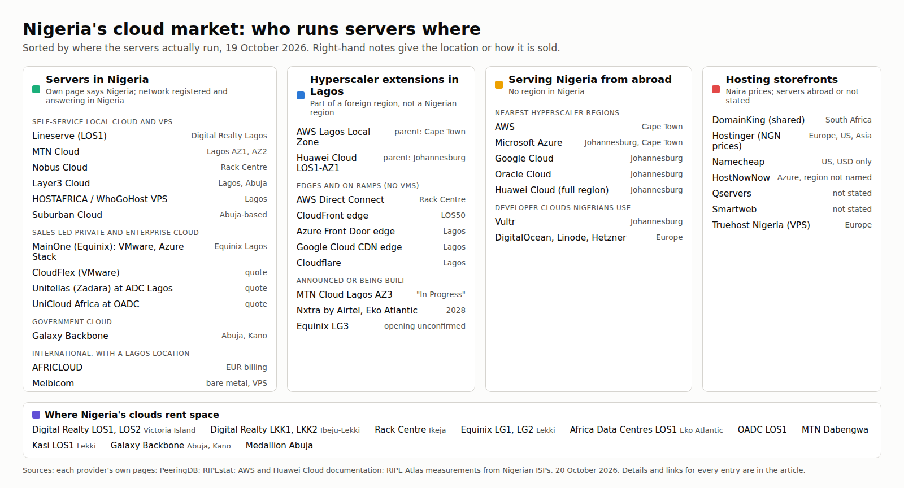Image resolution: width=904 pixels, height=488 pixels.
Task: Select Medallion Abuja in rent space
Action: pyautogui.click(x=279, y=445)
